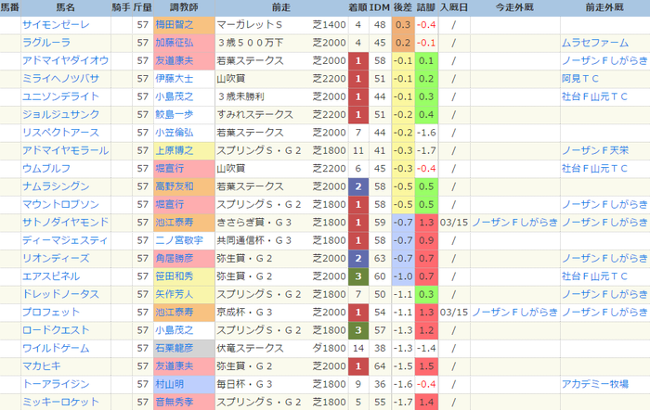
Task: Click trainer 伊藤大士
Action: (x=175, y=79)
